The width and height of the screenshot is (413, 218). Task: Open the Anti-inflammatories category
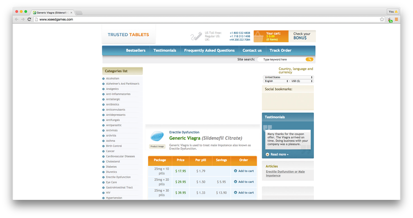pyautogui.click(x=118, y=94)
